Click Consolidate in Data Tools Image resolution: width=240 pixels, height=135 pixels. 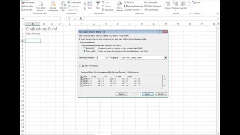[x=151, y=3]
